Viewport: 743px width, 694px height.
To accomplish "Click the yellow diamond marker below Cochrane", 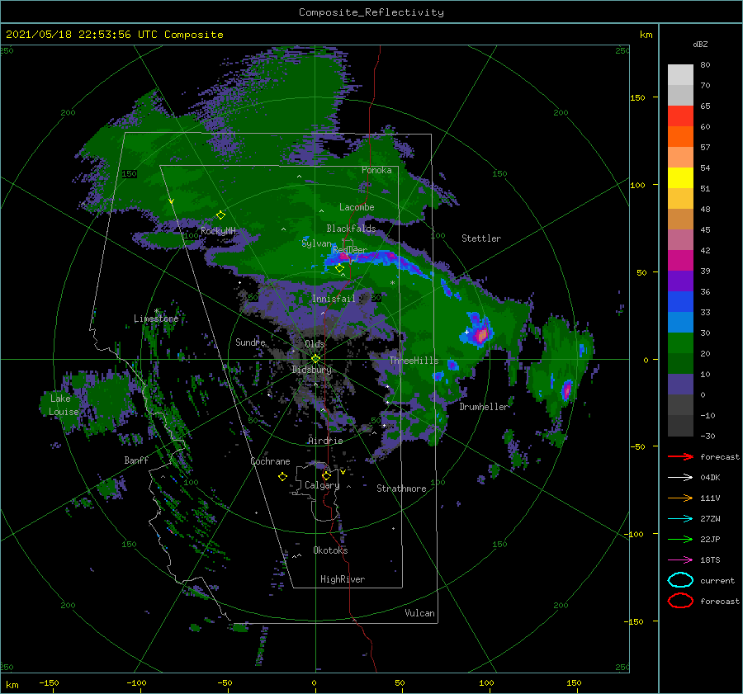I will click(282, 477).
